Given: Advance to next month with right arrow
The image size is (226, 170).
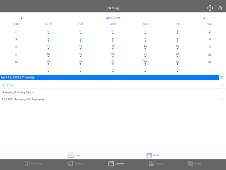Looking at the screenshot, I should (x=203, y=18).
